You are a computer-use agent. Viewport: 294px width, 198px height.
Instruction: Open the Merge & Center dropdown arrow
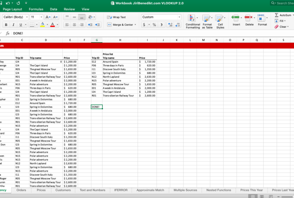(135, 25)
